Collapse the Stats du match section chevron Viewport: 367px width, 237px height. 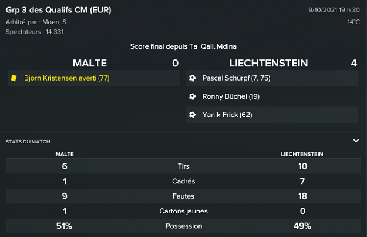click(x=356, y=141)
